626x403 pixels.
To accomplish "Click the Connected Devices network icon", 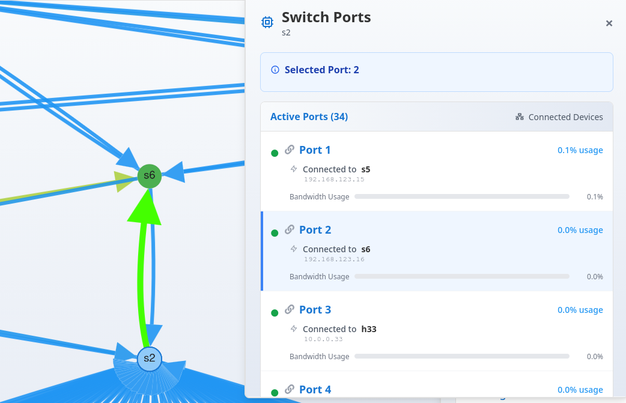I will pyautogui.click(x=519, y=117).
